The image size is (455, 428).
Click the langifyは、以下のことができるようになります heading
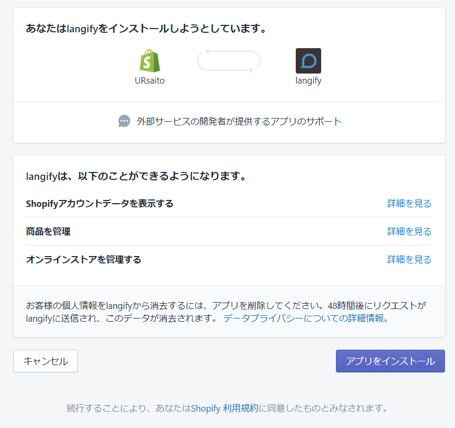[136, 176]
